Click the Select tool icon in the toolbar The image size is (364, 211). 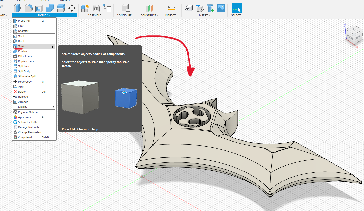tap(237, 8)
